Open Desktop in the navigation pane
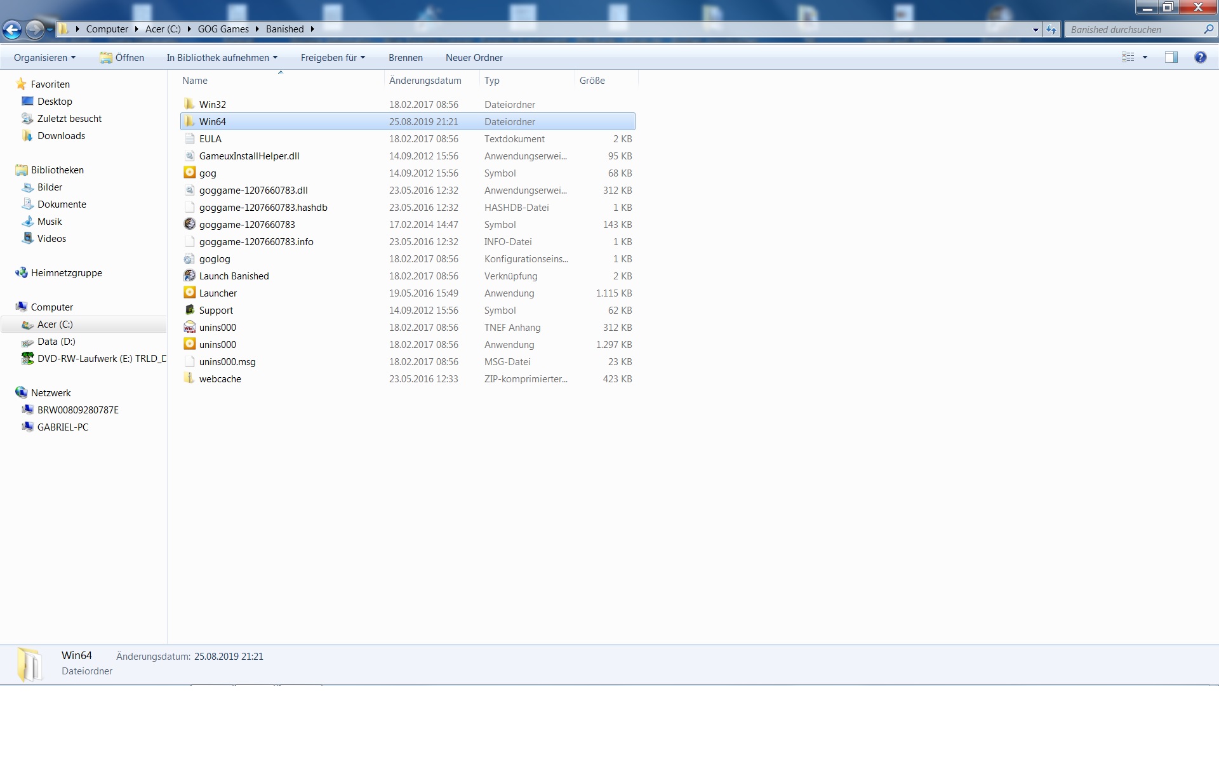Viewport: 1219px width, 762px height. [55, 102]
